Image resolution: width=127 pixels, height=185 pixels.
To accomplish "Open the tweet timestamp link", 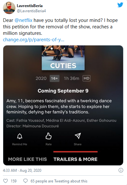I will point(22,170).
